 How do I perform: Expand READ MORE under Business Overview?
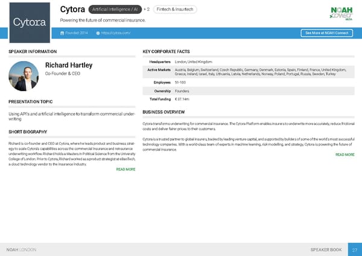(344, 155)
